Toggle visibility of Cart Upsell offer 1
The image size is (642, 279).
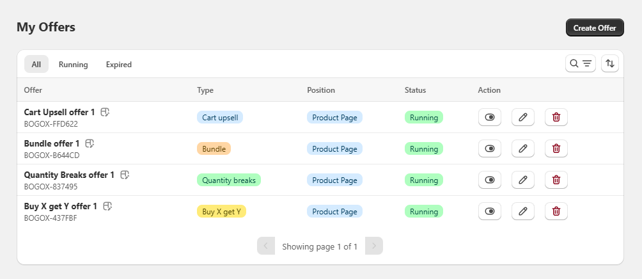(x=490, y=117)
